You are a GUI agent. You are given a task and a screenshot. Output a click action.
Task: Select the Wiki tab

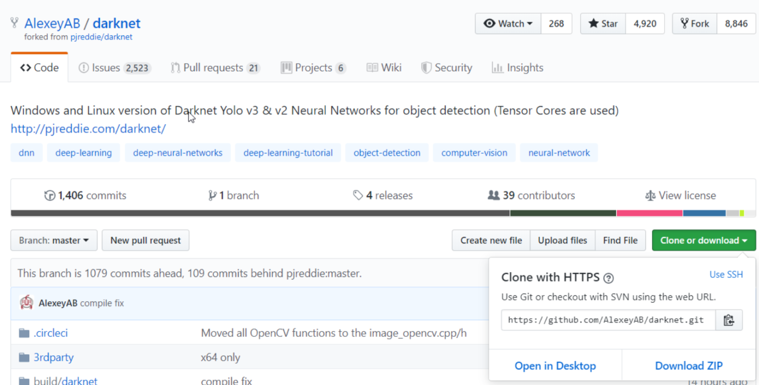pos(384,68)
